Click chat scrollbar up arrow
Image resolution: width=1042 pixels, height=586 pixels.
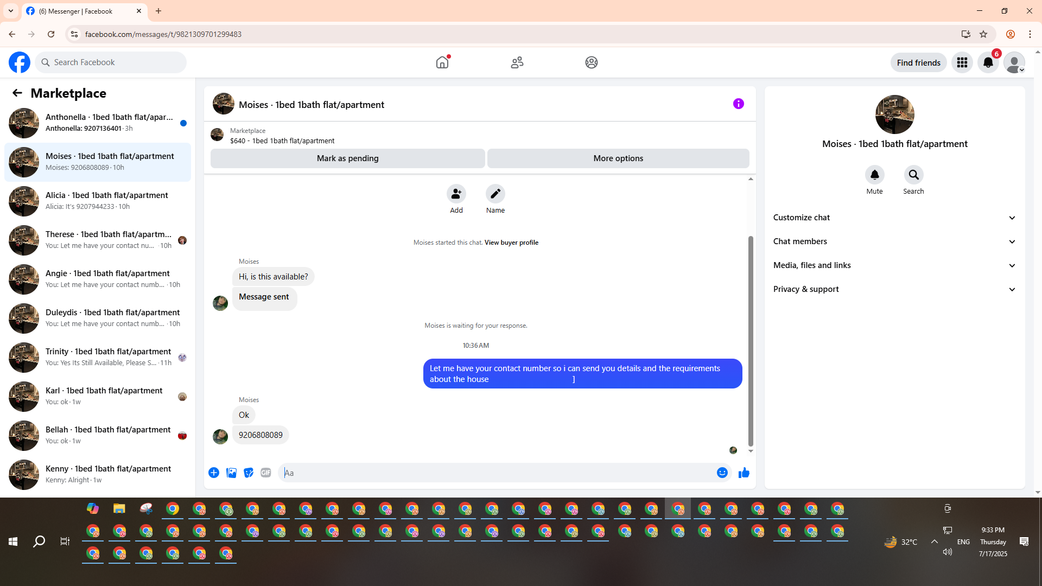pyautogui.click(x=751, y=179)
